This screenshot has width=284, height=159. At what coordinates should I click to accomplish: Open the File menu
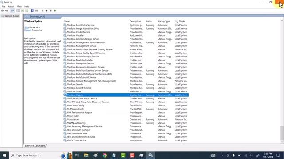click(x=4, y=6)
